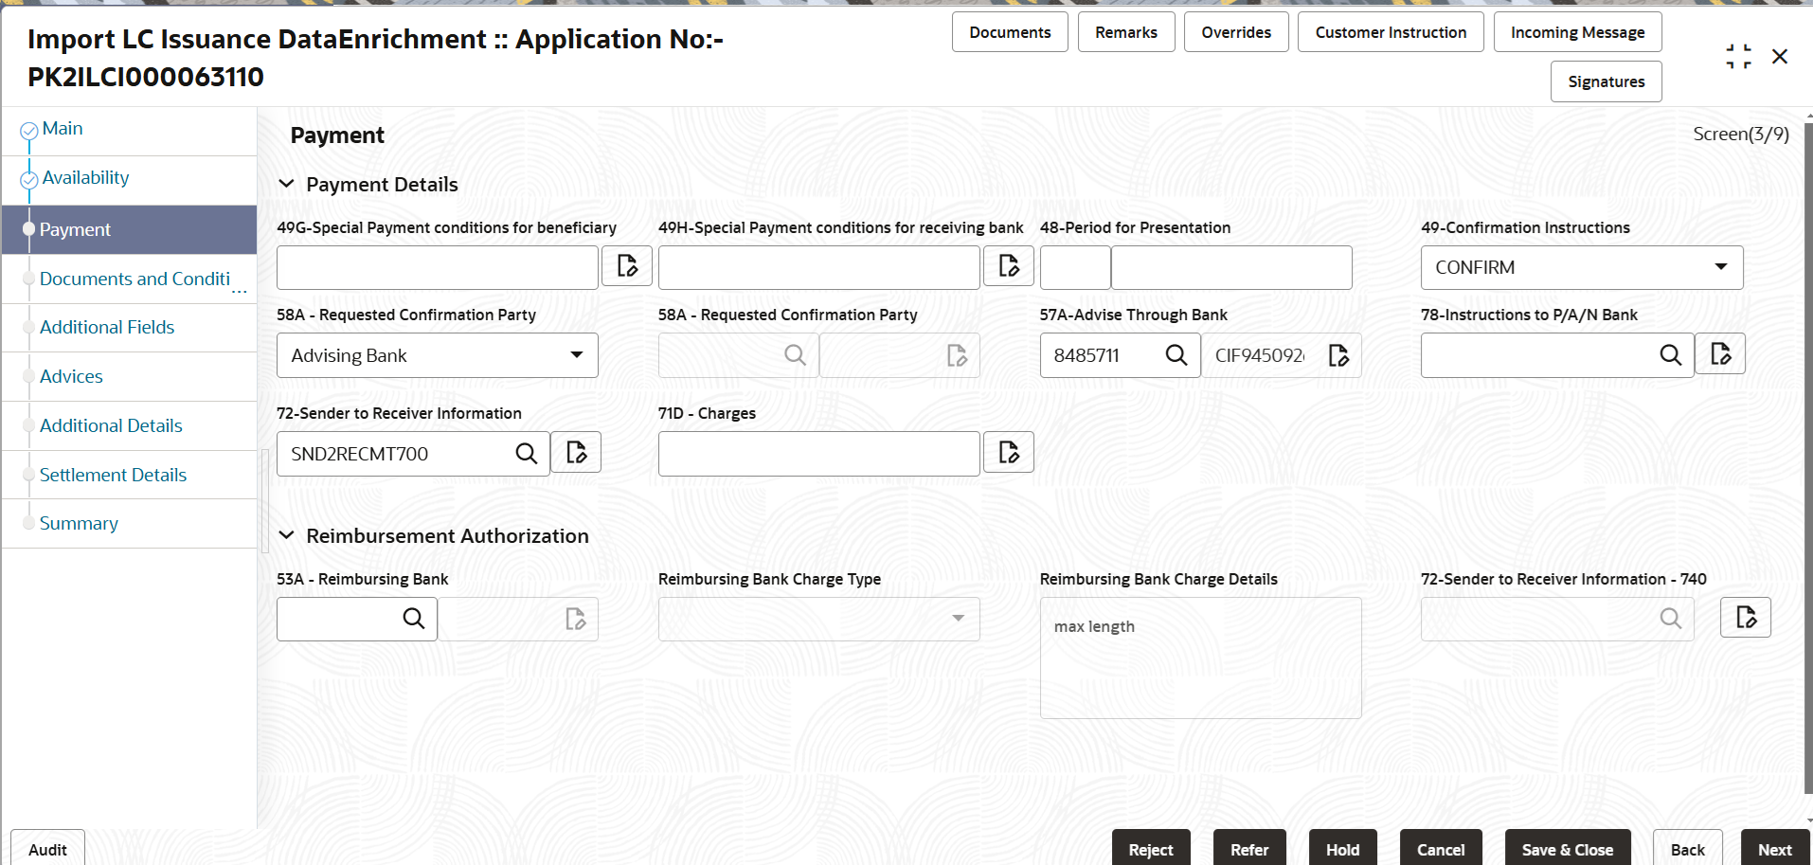This screenshot has height=865, width=1813.
Task: Focus 49H receiving bank conditions input
Action: [x=819, y=267]
